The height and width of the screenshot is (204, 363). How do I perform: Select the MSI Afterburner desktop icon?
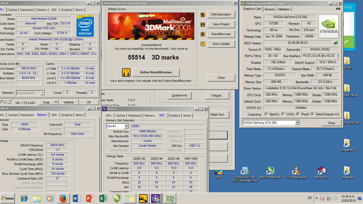pyautogui.click(x=270, y=173)
